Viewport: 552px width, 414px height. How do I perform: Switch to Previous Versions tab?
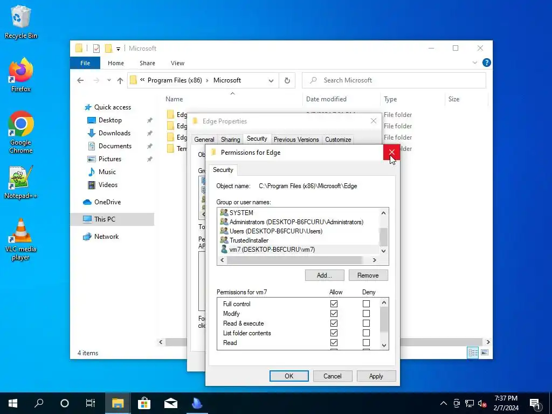296,140
